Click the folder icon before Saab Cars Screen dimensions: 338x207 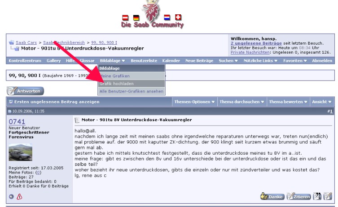(x=11, y=42)
